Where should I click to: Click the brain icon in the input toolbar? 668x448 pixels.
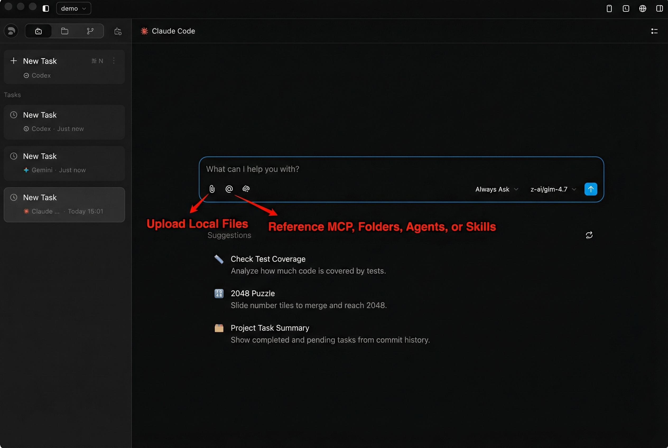click(x=246, y=189)
